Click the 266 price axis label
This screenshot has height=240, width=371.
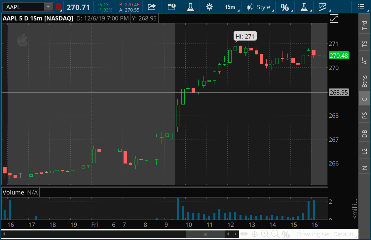point(334,163)
